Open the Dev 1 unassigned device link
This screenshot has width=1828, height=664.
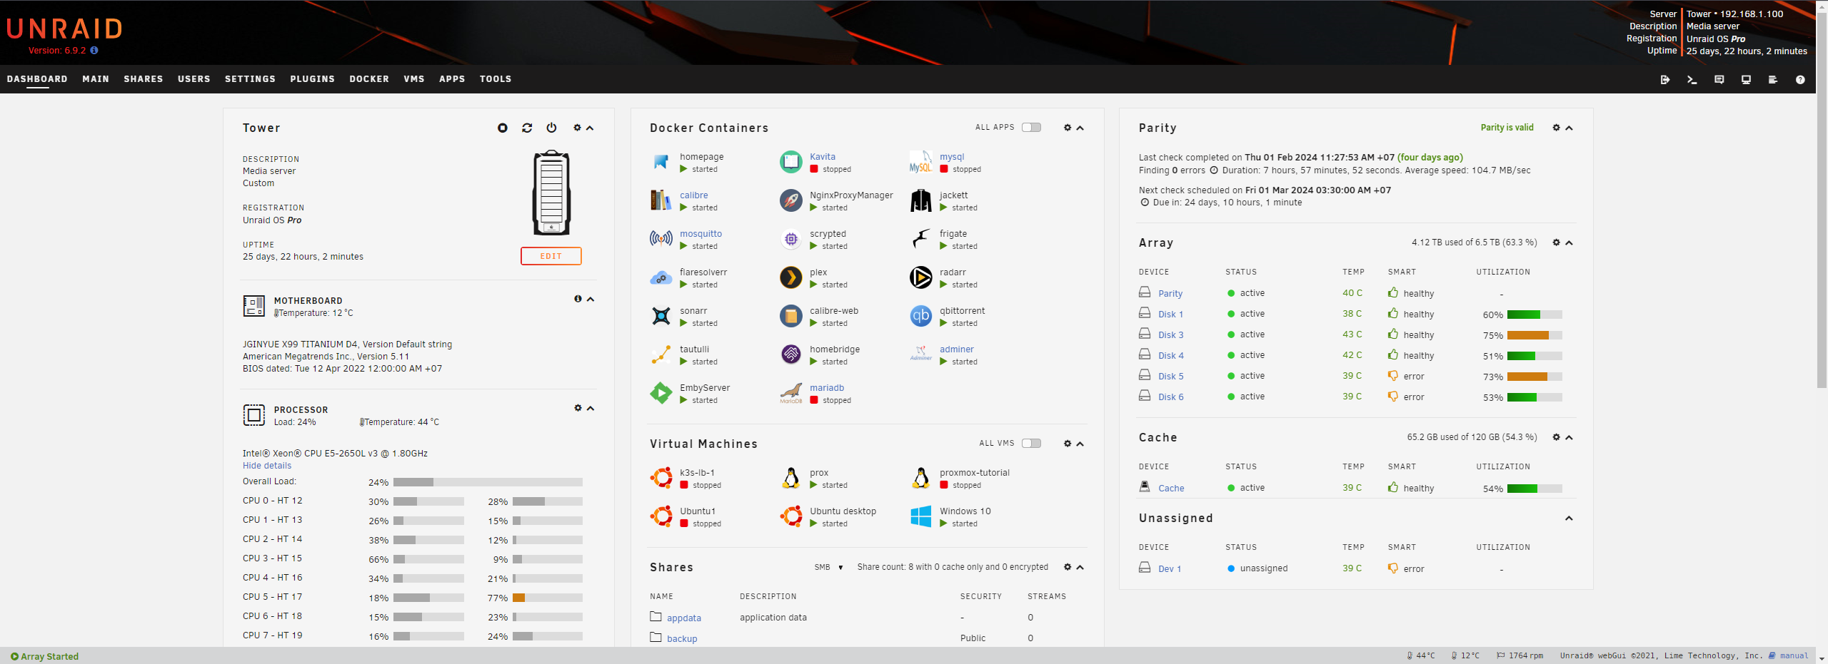pyautogui.click(x=1170, y=569)
